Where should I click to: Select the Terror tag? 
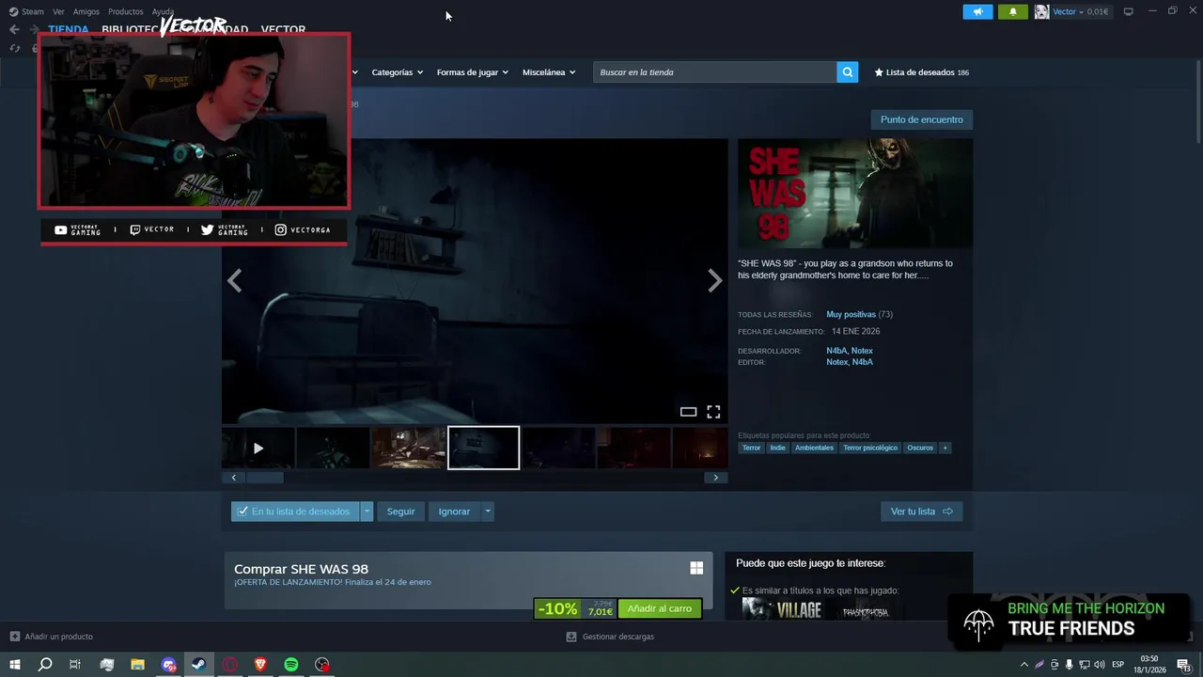click(x=751, y=448)
